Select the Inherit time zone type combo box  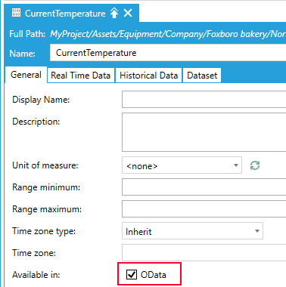192,231
